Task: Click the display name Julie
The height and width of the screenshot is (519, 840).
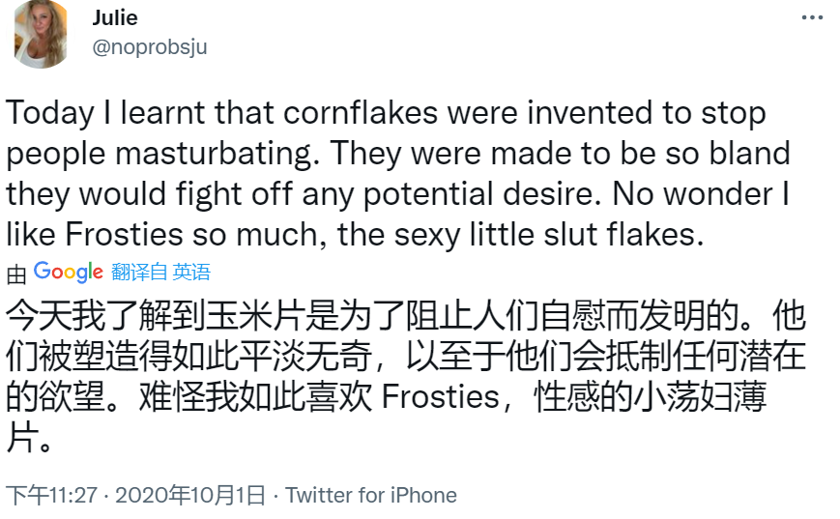Action: [115, 17]
